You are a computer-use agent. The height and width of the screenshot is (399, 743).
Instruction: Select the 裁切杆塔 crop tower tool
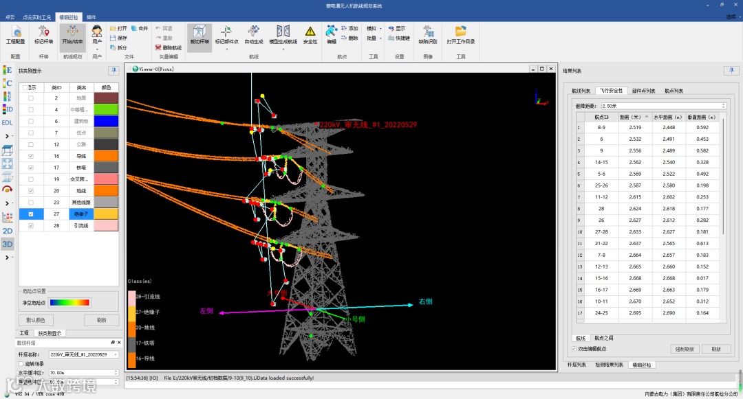coord(199,34)
